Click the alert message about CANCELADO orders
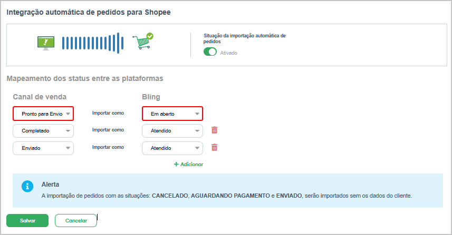452x235 pixels. 227,196
